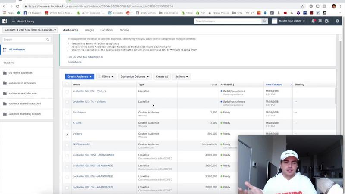Screen dimensions: 345x194
Task: Click the browser back arrow
Action: [4, 6]
